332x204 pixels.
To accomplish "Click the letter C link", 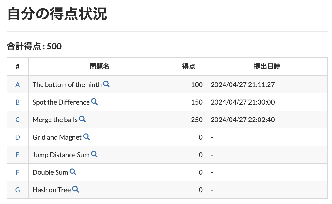I will (x=18, y=119).
